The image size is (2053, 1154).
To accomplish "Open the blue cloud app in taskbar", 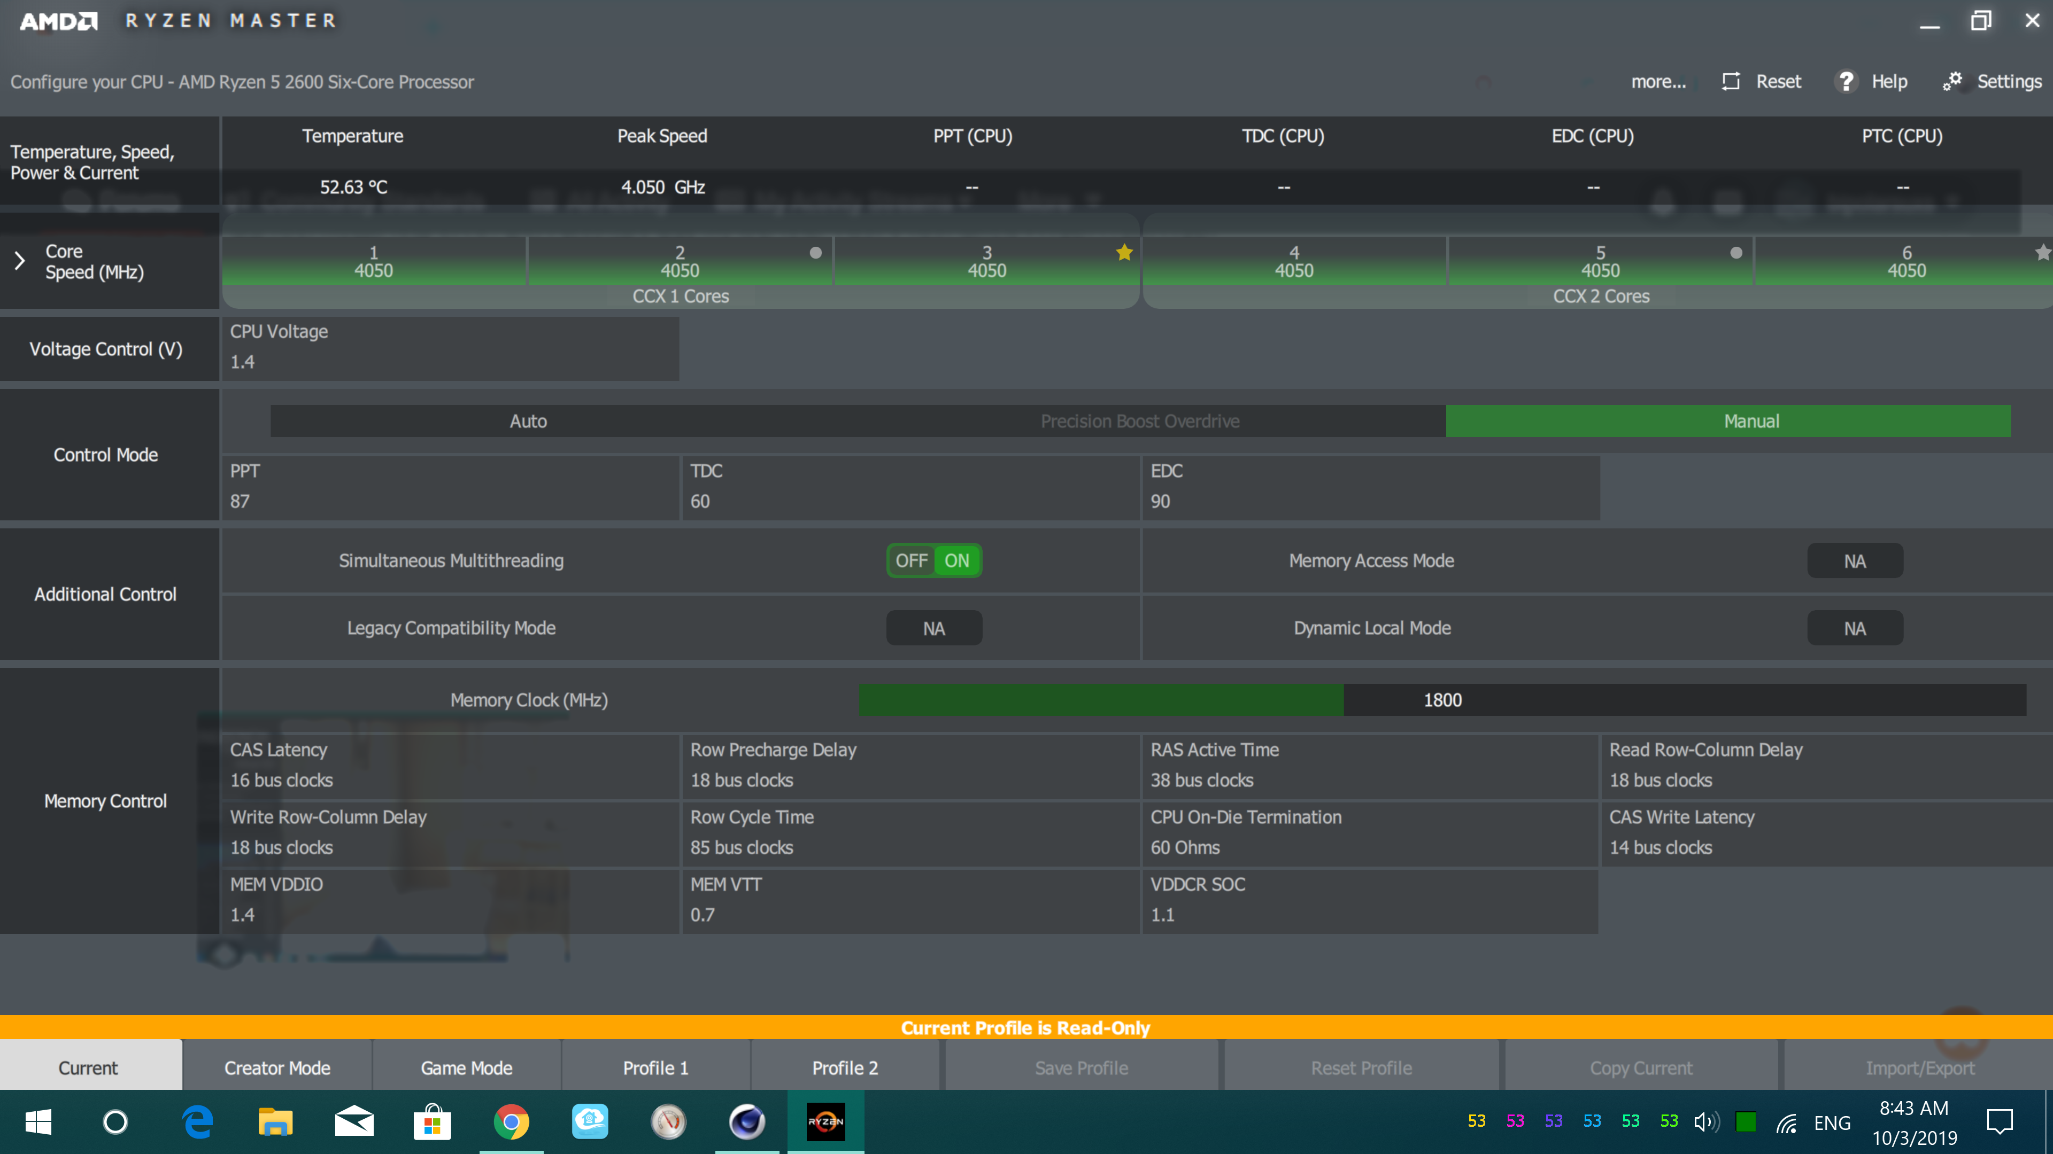I will click(x=590, y=1121).
